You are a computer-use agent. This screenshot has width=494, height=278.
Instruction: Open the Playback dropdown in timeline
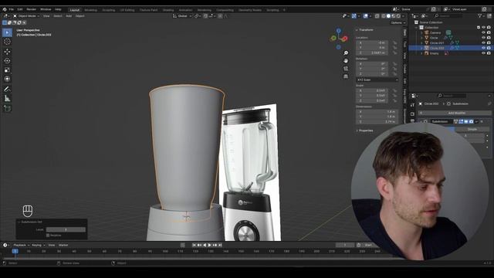tap(21, 245)
